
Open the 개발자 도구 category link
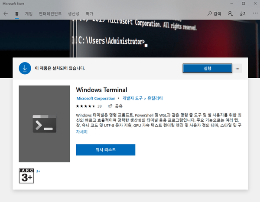tap(133, 98)
